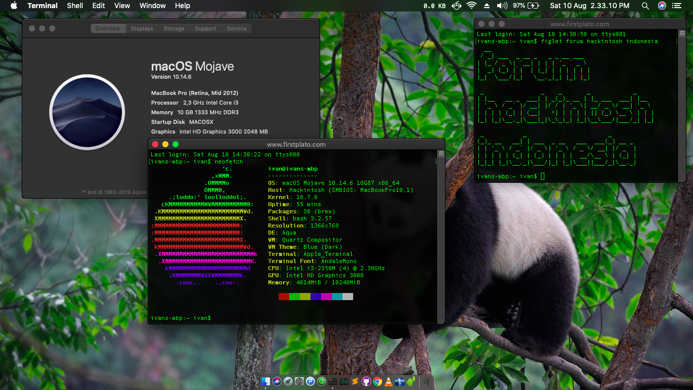The height and width of the screenshot is (390, 693).
Task: Click the mouse icon in menu bar
Action: (x=456, y=6)
